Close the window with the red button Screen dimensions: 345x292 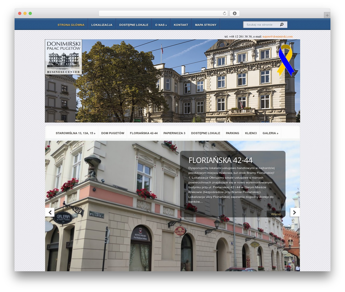(x=20, y=13)
